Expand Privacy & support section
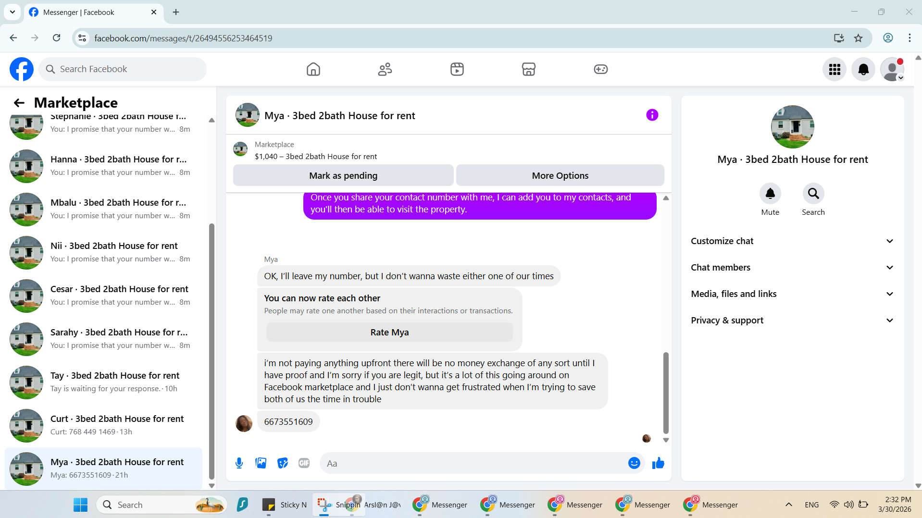 tap(792, 321)
